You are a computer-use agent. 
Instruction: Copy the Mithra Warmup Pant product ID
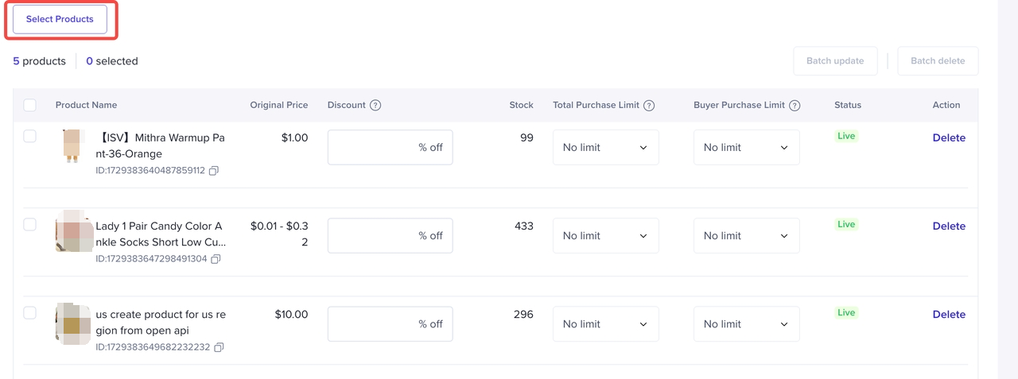coord(215,171)
